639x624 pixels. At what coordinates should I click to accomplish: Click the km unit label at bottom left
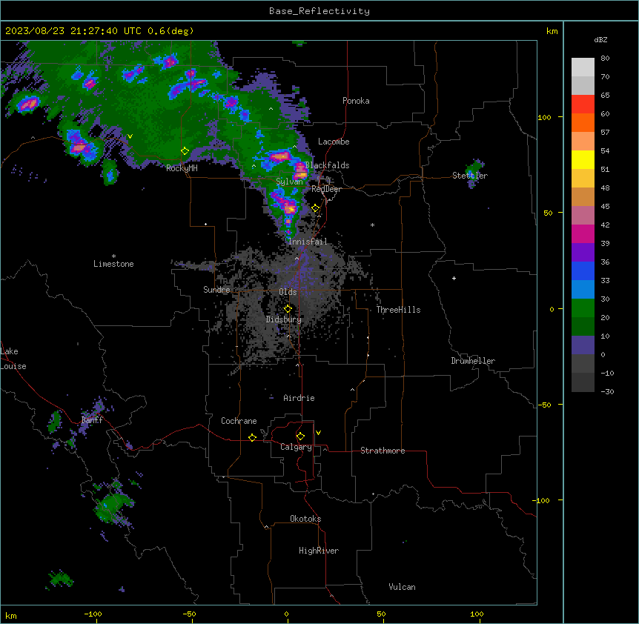point(11,615)
